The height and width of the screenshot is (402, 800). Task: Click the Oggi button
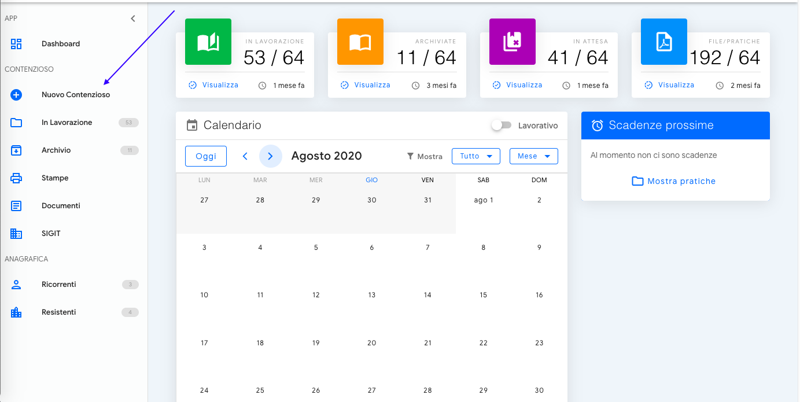(x=206, y=156)
